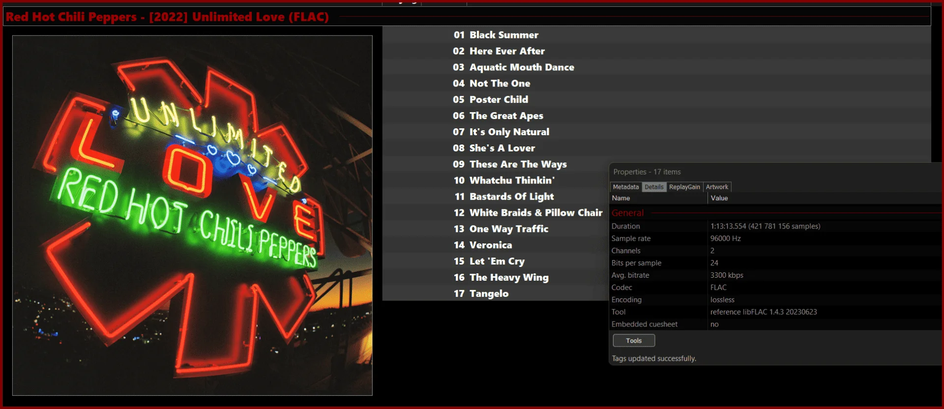Select track 13 One Way Traffic
Screen dimensions: 944x409
[x=496, y=229]
